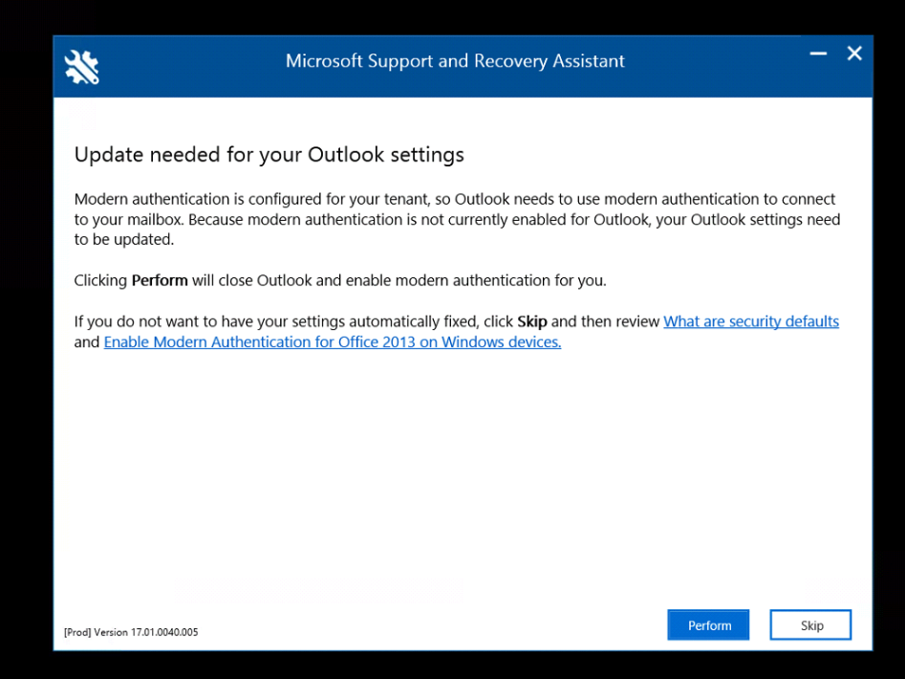Open Enable Modern Authentication for Office 2013 link
The image size is (905, 679).
333,341
